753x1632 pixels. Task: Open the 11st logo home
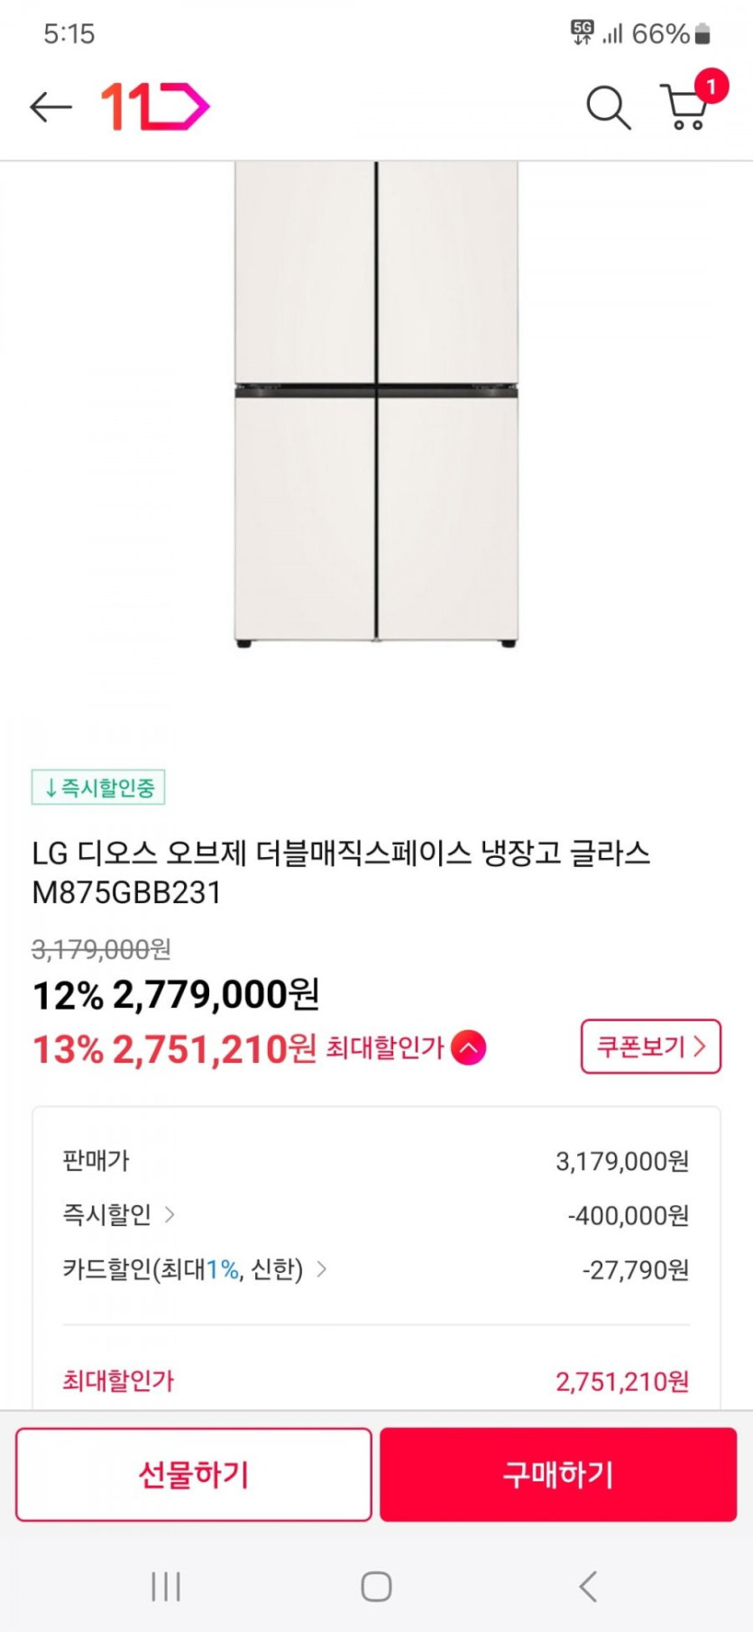(x=154, y=106)
